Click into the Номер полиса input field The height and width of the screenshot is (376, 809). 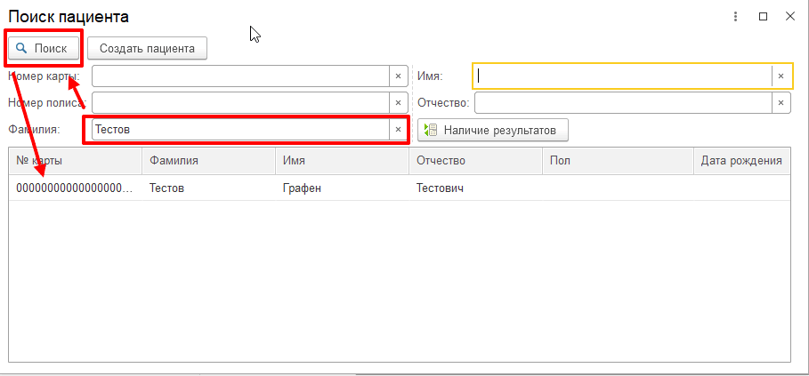(x=240, y=103)
